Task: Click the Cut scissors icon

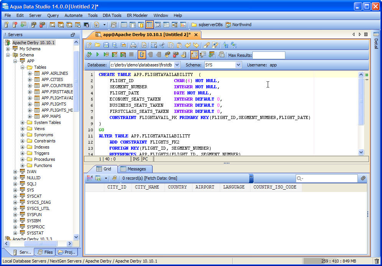Action: pyautogui.click(x=163, y=45)
